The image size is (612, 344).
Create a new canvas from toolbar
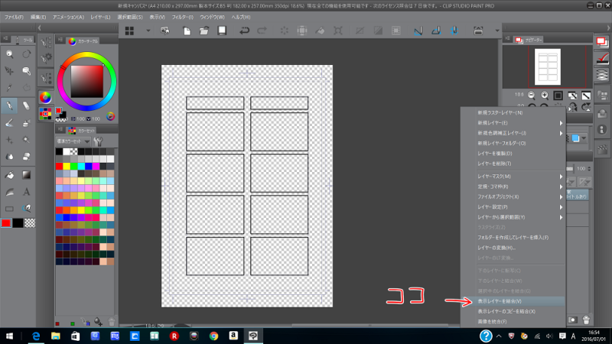click(x=187, y=31)
